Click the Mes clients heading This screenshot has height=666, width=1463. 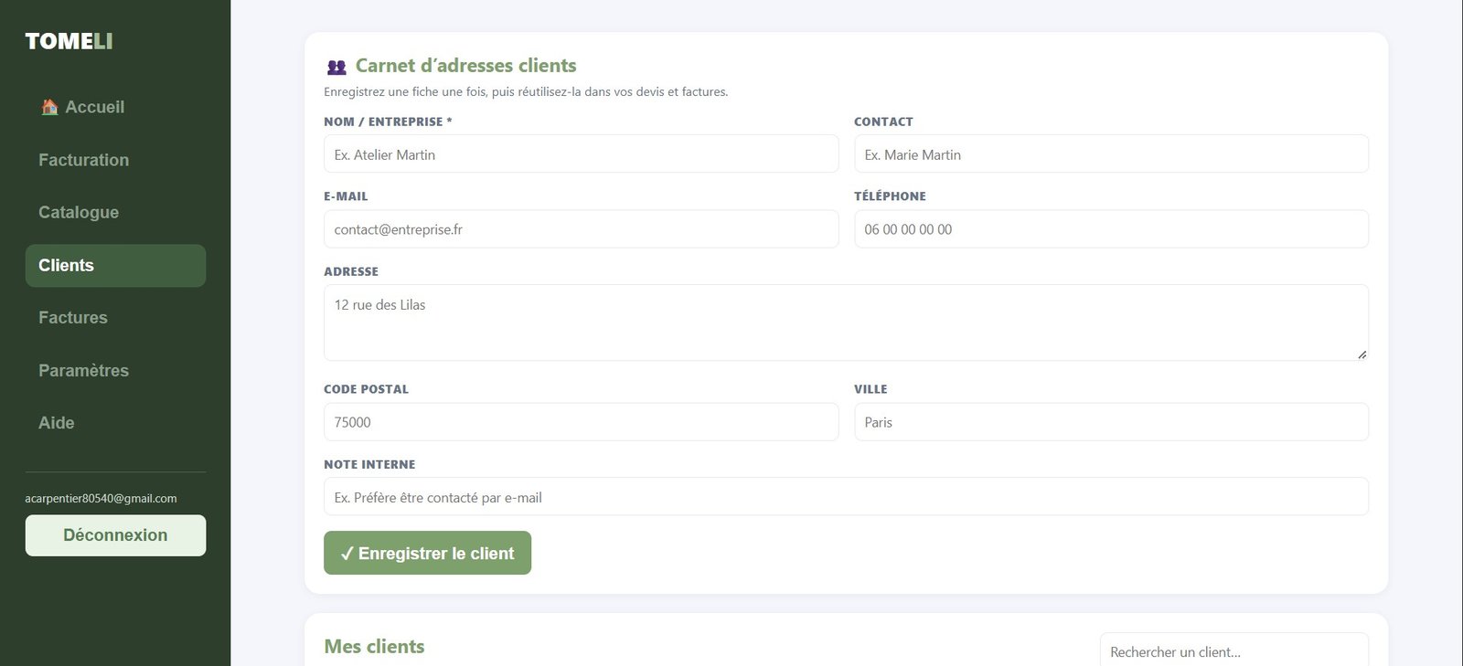pyautogui.click(x=374, y=647)
